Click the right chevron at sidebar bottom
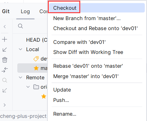147x121 pixels. pos(4,105)
